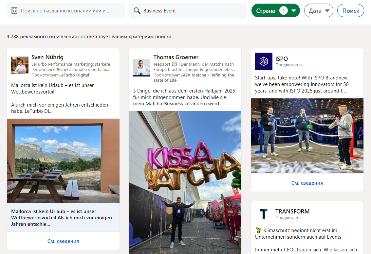
Task: Open the Страна country filter dropdown
Action: click(x=276, y=11)
